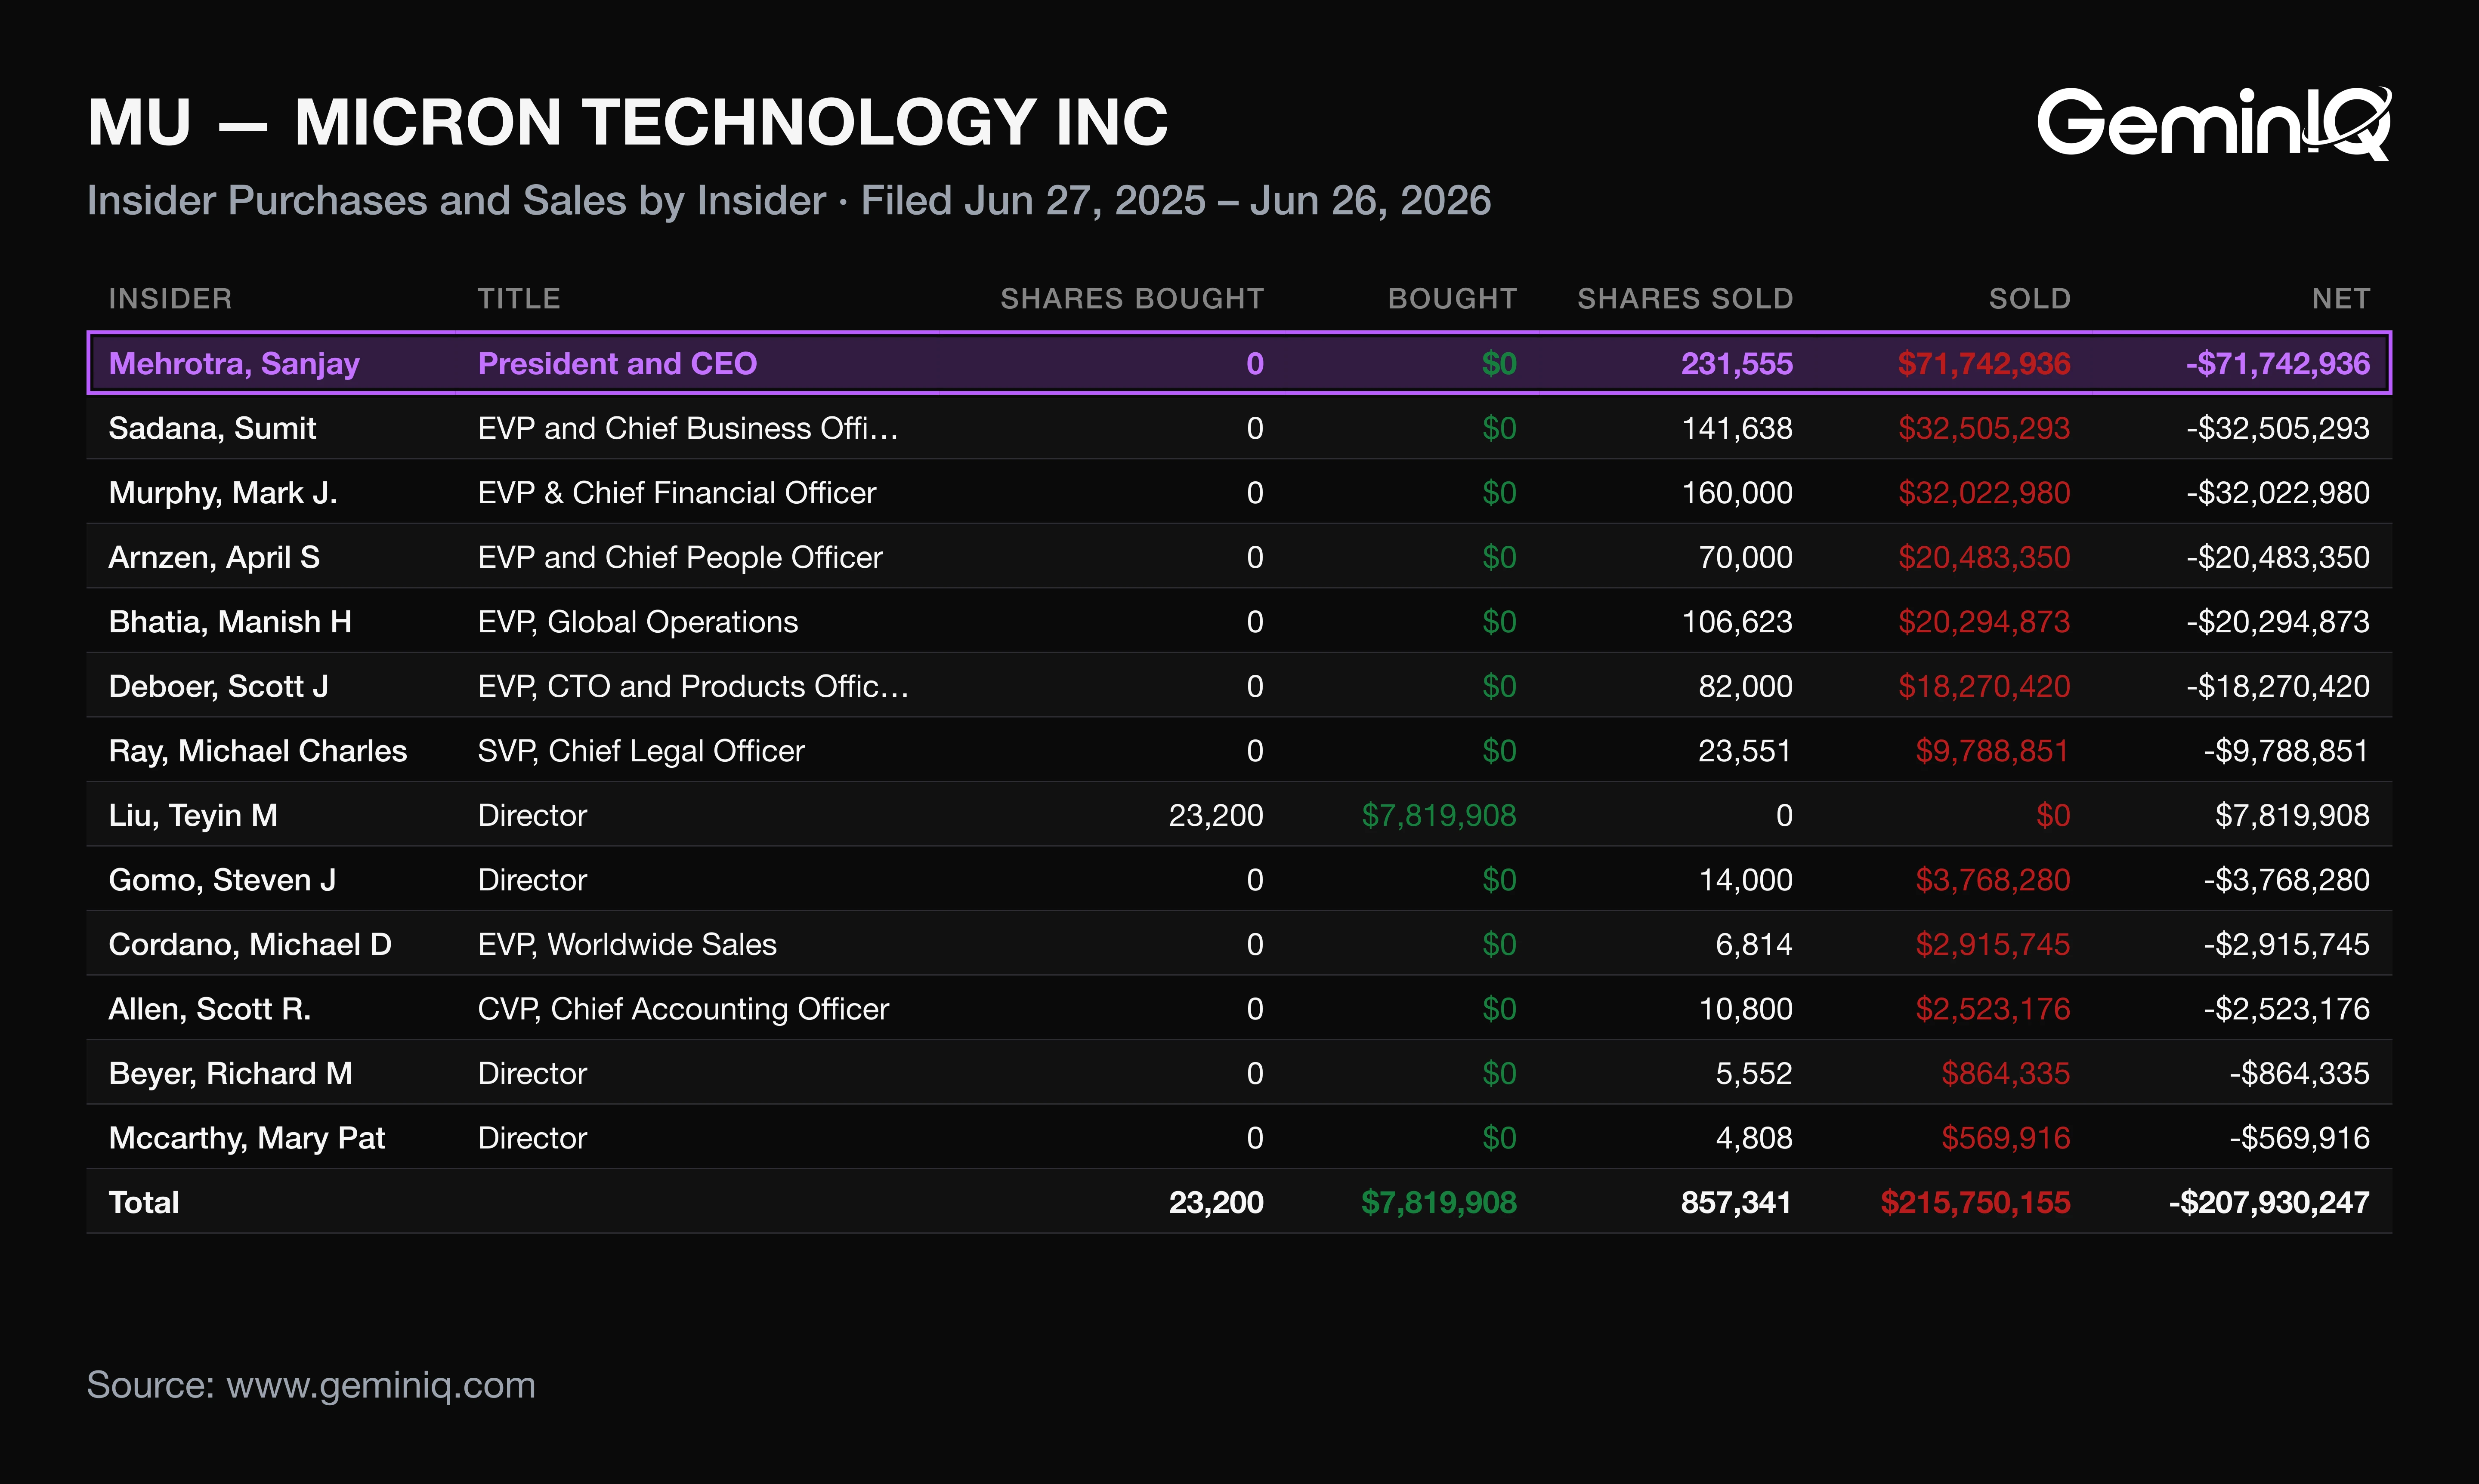Click $7,819,908 bought in Liu row
The width and height of the screenshot is (2479, 1484).
[x=1439, y=815]
